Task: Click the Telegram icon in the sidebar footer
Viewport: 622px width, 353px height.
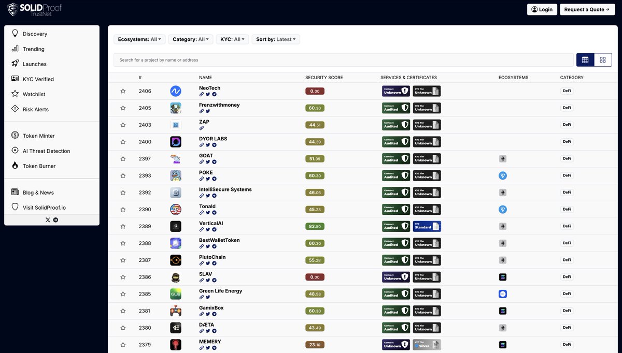Action: pos(55,220)
